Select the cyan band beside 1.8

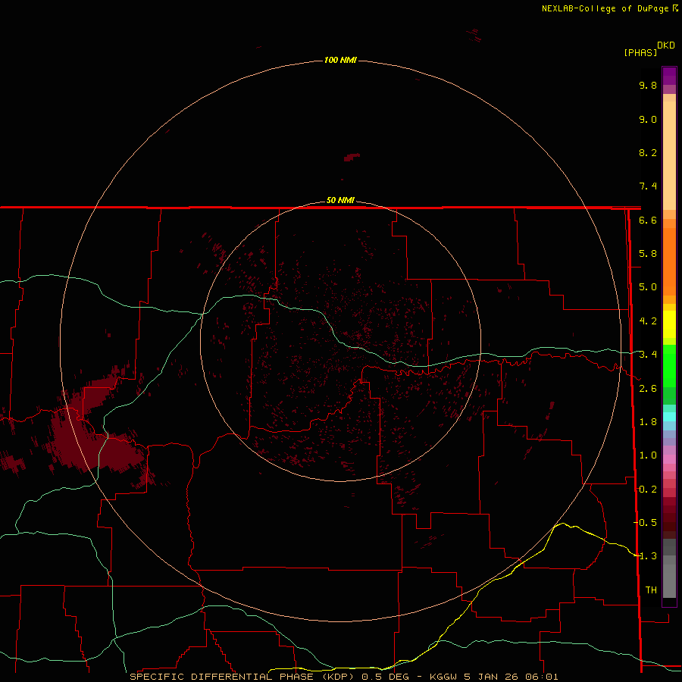coord(669,417)
